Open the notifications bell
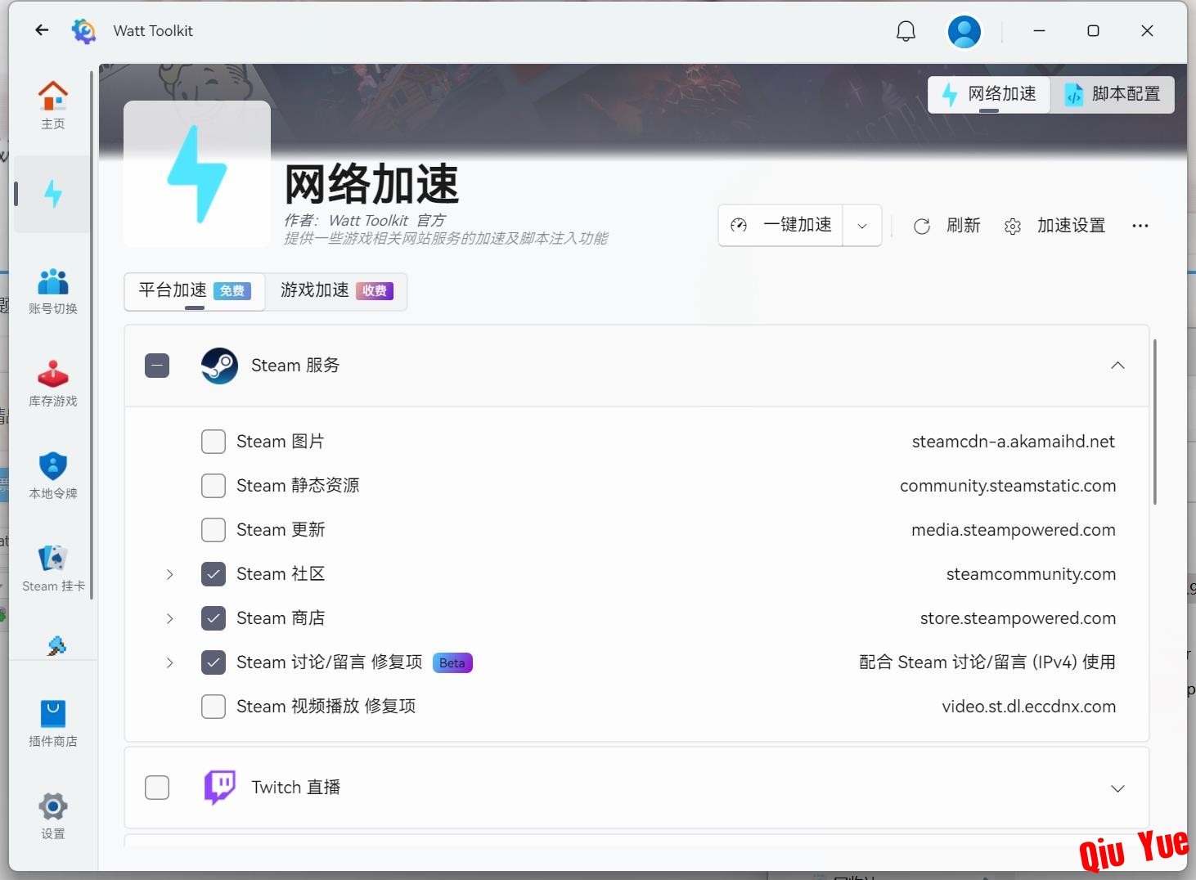This screenshot has height=880, width=1196. tap(906, 31)
